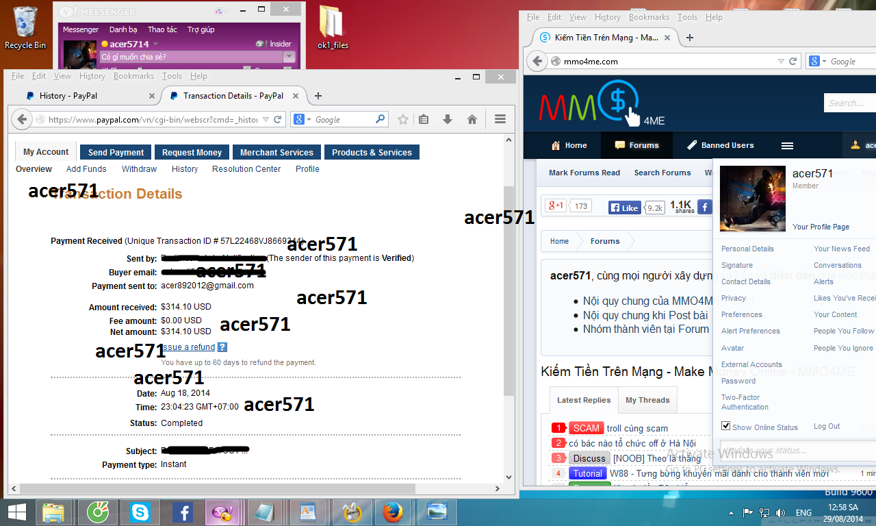The height and width of the screenshot is (526, 876).
Task: Click the Facebook Like button
Action: click(624, 208)
